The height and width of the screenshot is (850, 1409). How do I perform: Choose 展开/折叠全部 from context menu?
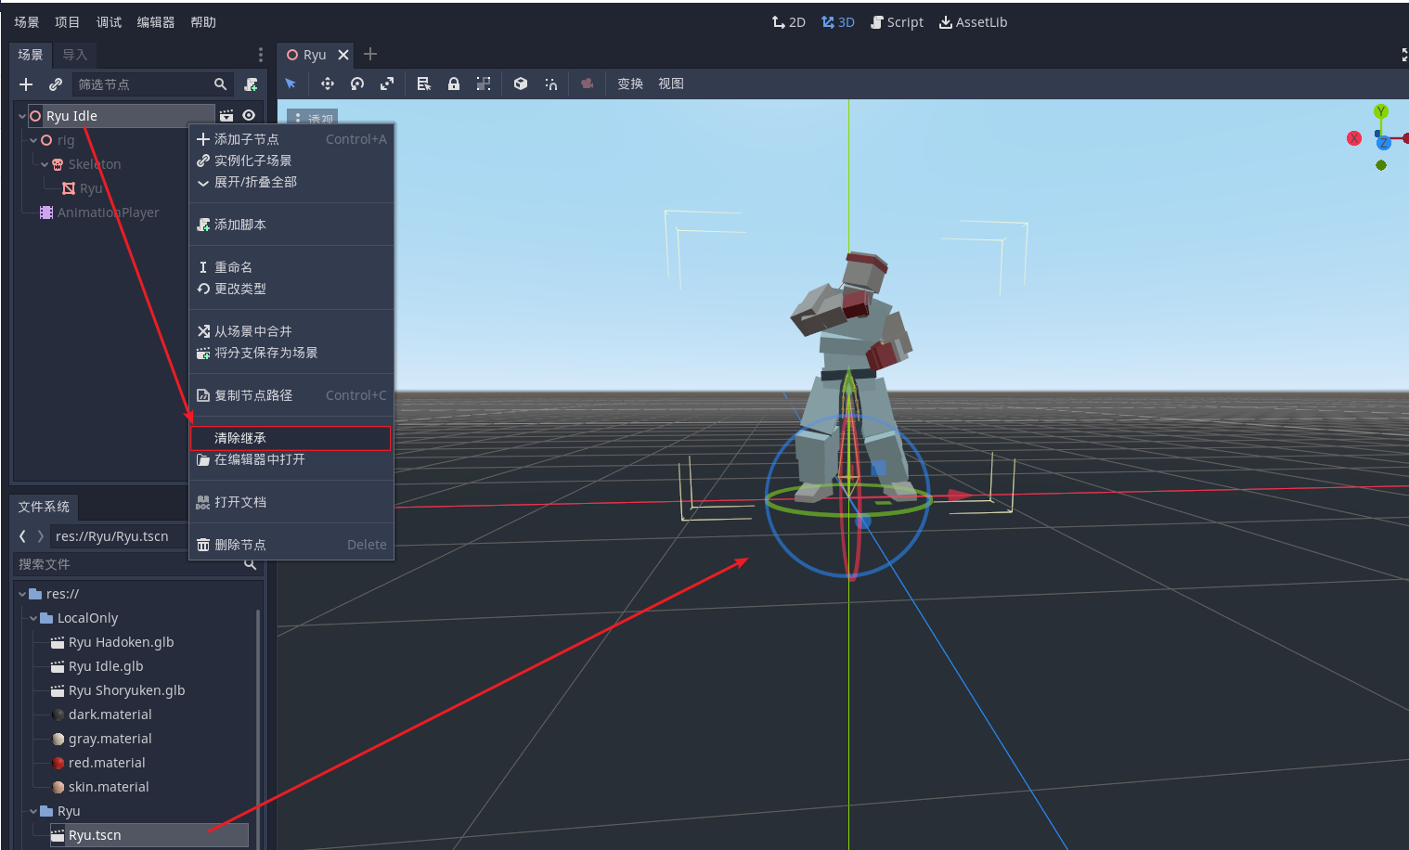291,182
